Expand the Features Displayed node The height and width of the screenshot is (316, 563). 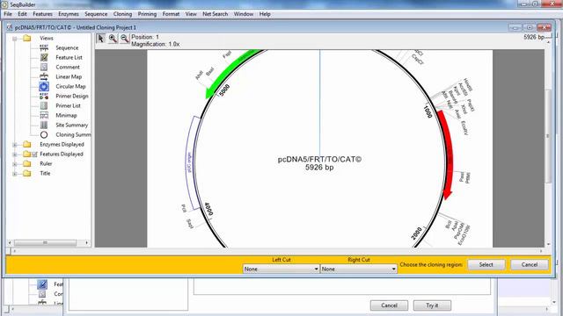coord(15,154)
